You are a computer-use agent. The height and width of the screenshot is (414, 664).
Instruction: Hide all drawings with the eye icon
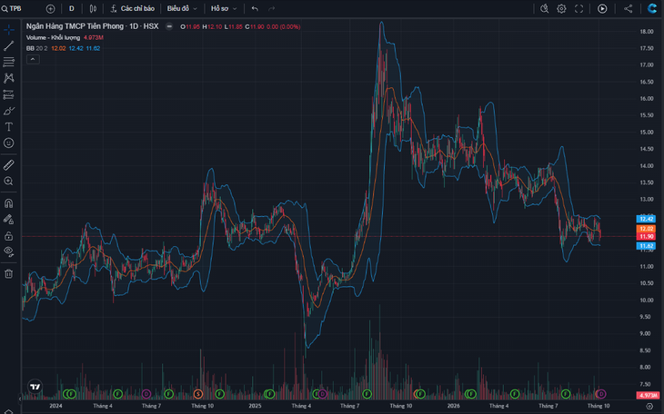click(8, 251)
